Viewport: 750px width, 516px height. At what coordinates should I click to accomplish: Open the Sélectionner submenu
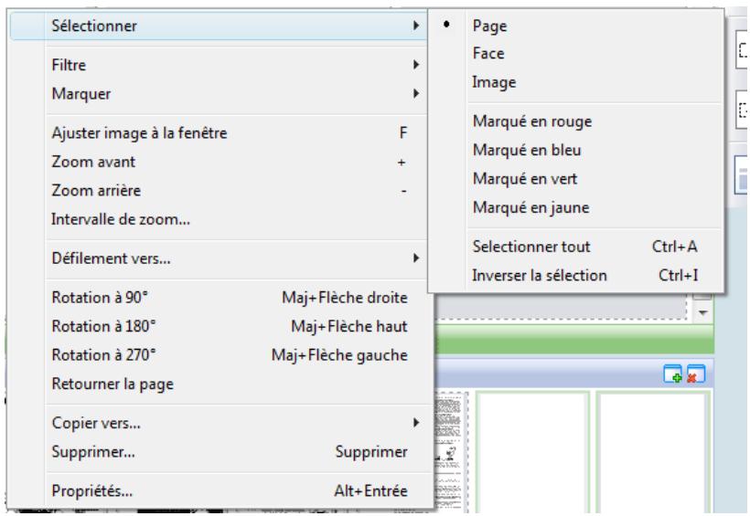coord(218,26)
